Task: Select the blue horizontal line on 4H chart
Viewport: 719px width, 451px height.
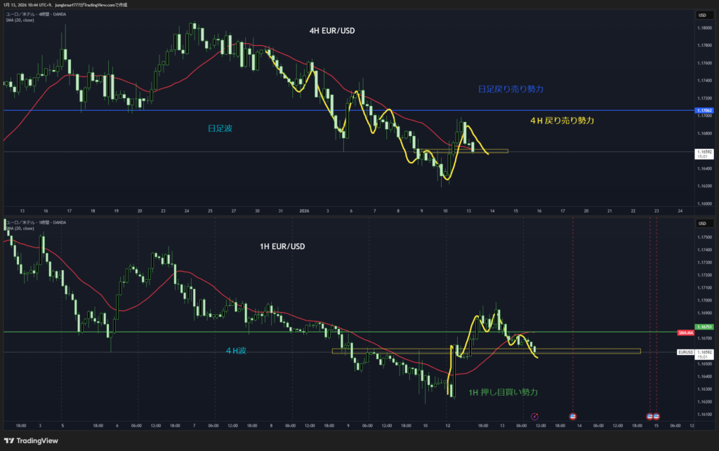Action: [211, 110]
